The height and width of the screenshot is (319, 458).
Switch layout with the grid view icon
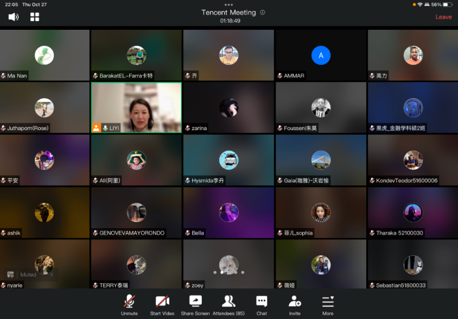click(35, 17)
